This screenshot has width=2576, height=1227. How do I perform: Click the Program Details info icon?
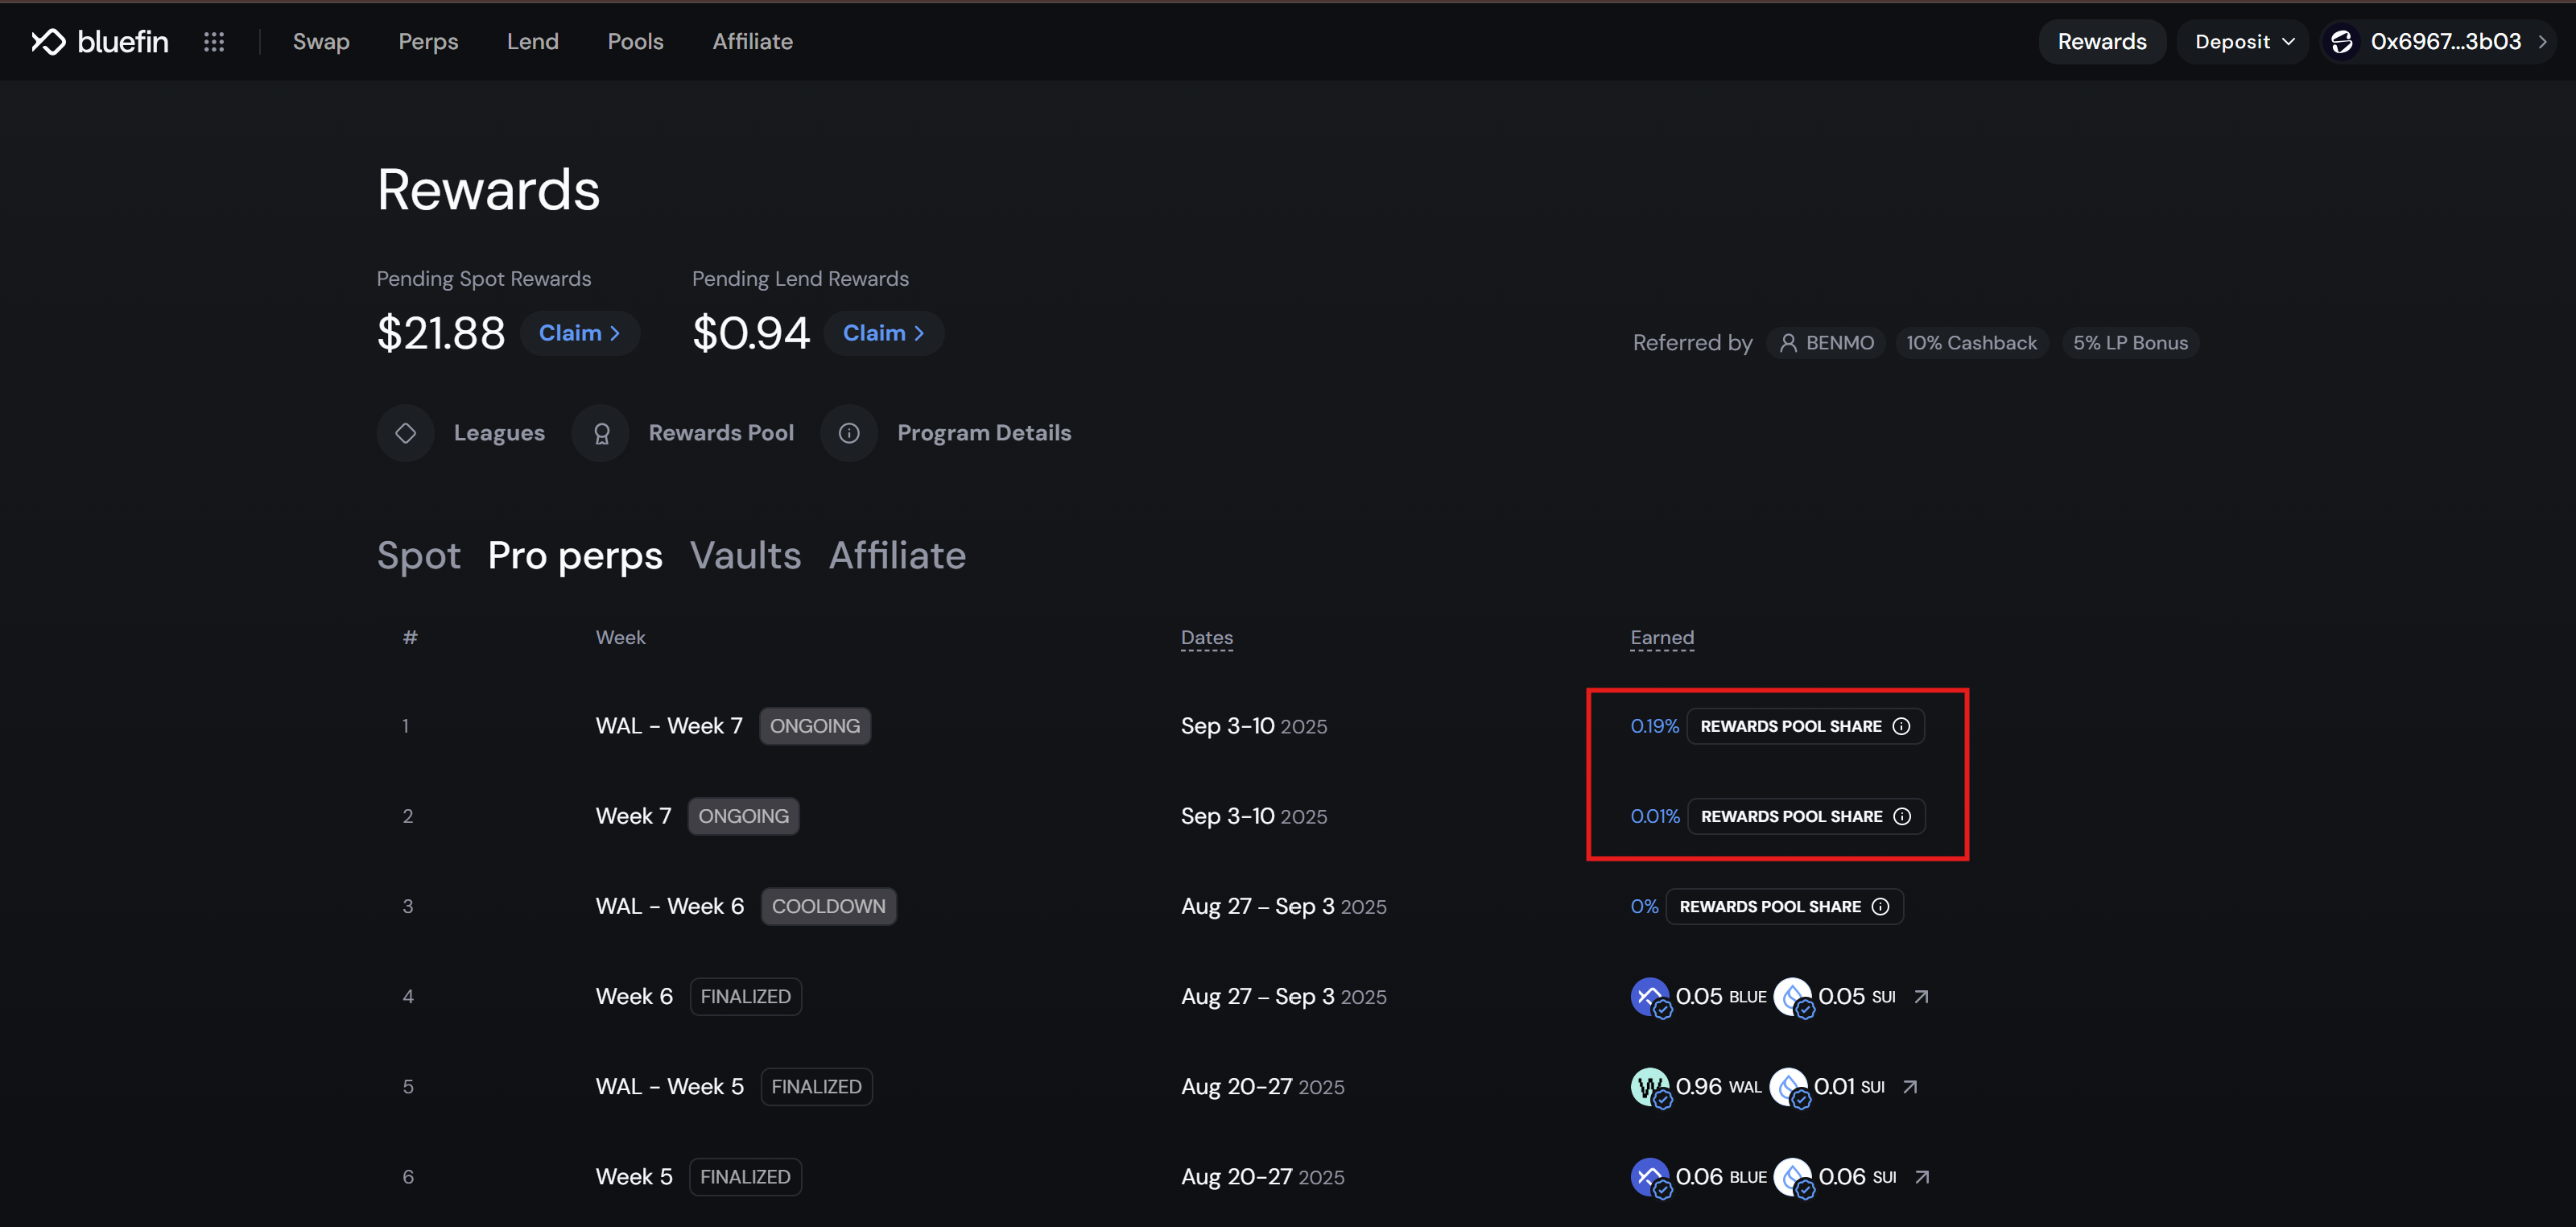849,433
